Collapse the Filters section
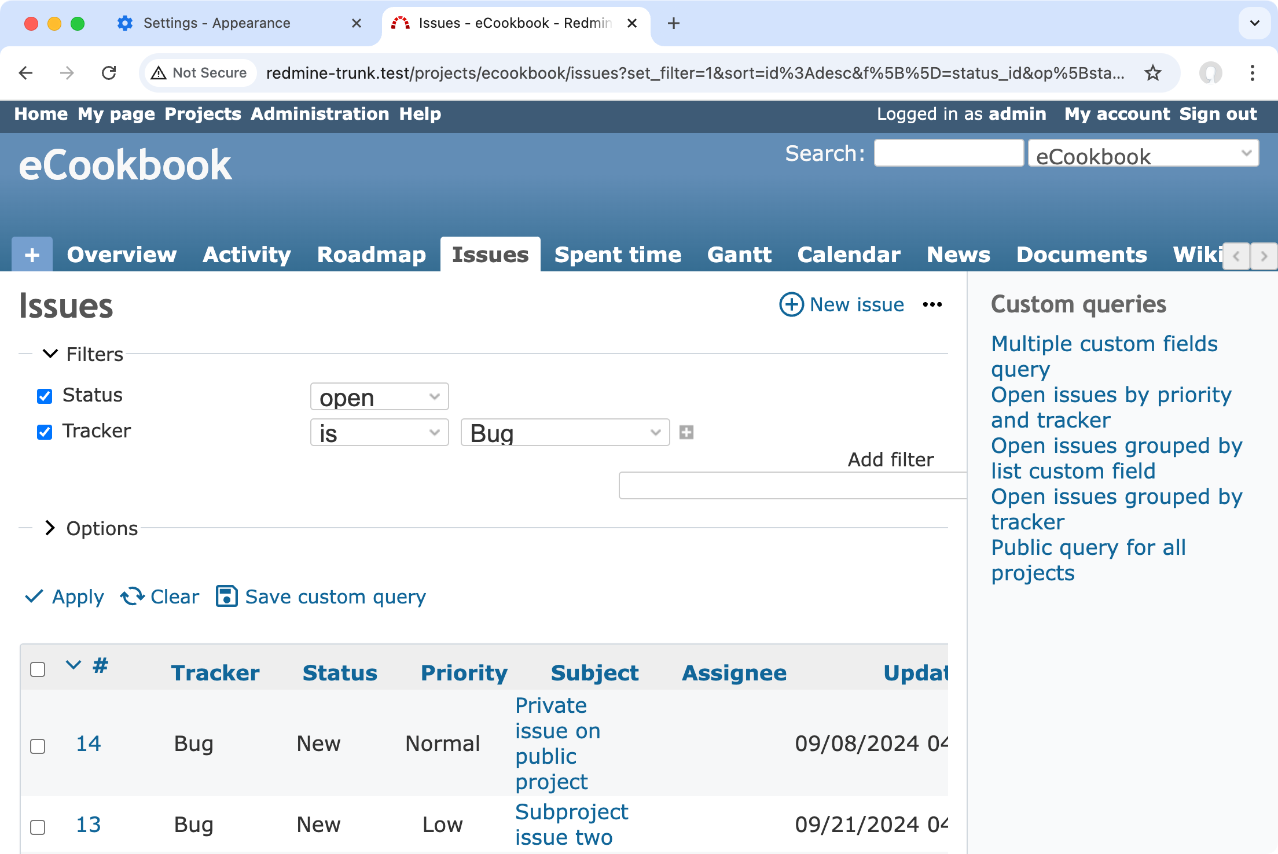 tap(83, 354)
